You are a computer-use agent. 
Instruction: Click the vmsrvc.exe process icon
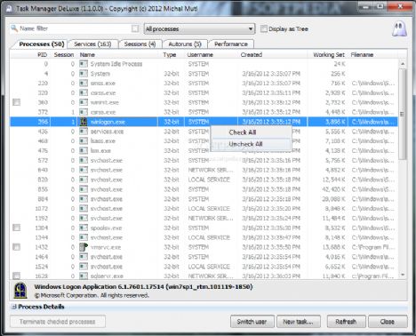[84, 247]
